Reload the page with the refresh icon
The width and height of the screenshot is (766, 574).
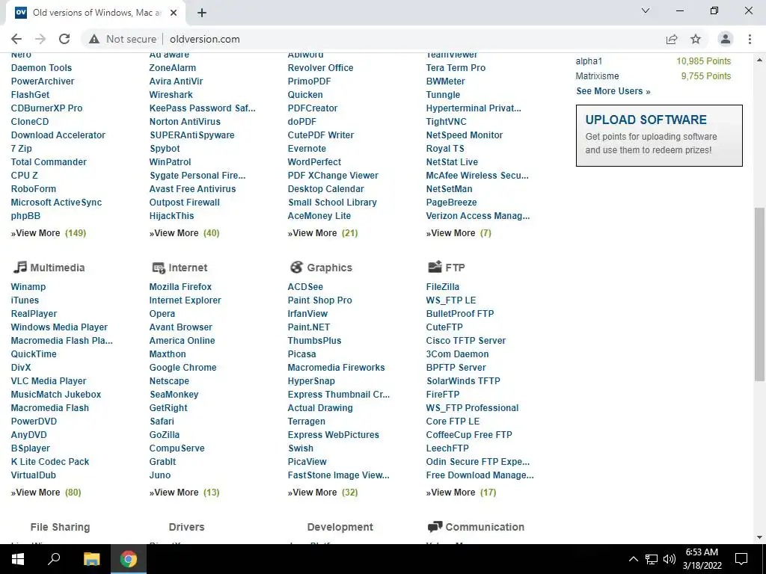[64, 39]
